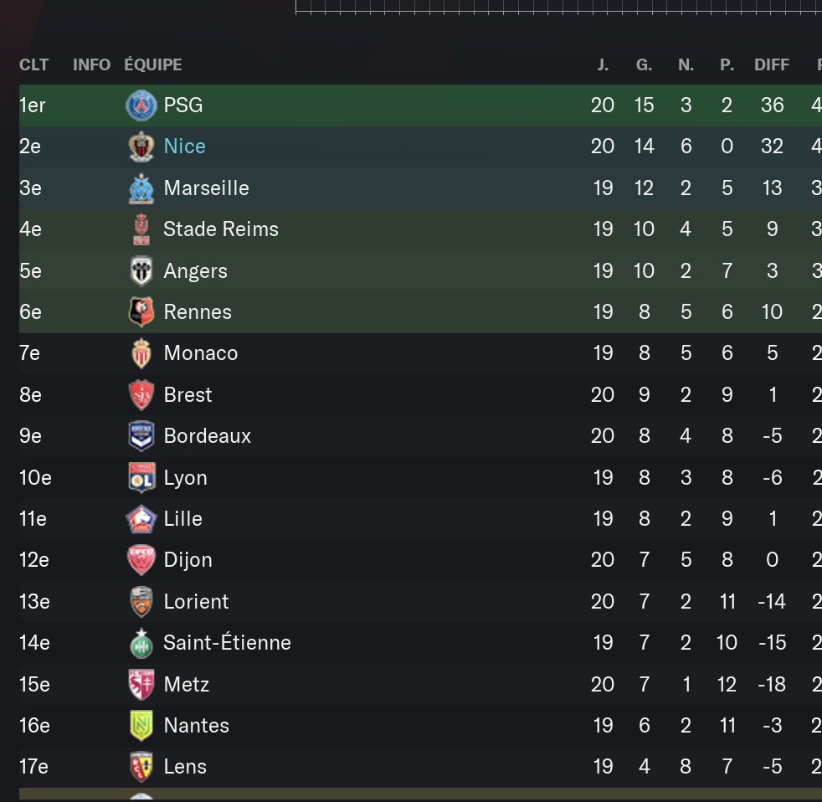Click the Nice club crest
The width and height of the screenshot is (822, 802).
(x=141, y=147)
